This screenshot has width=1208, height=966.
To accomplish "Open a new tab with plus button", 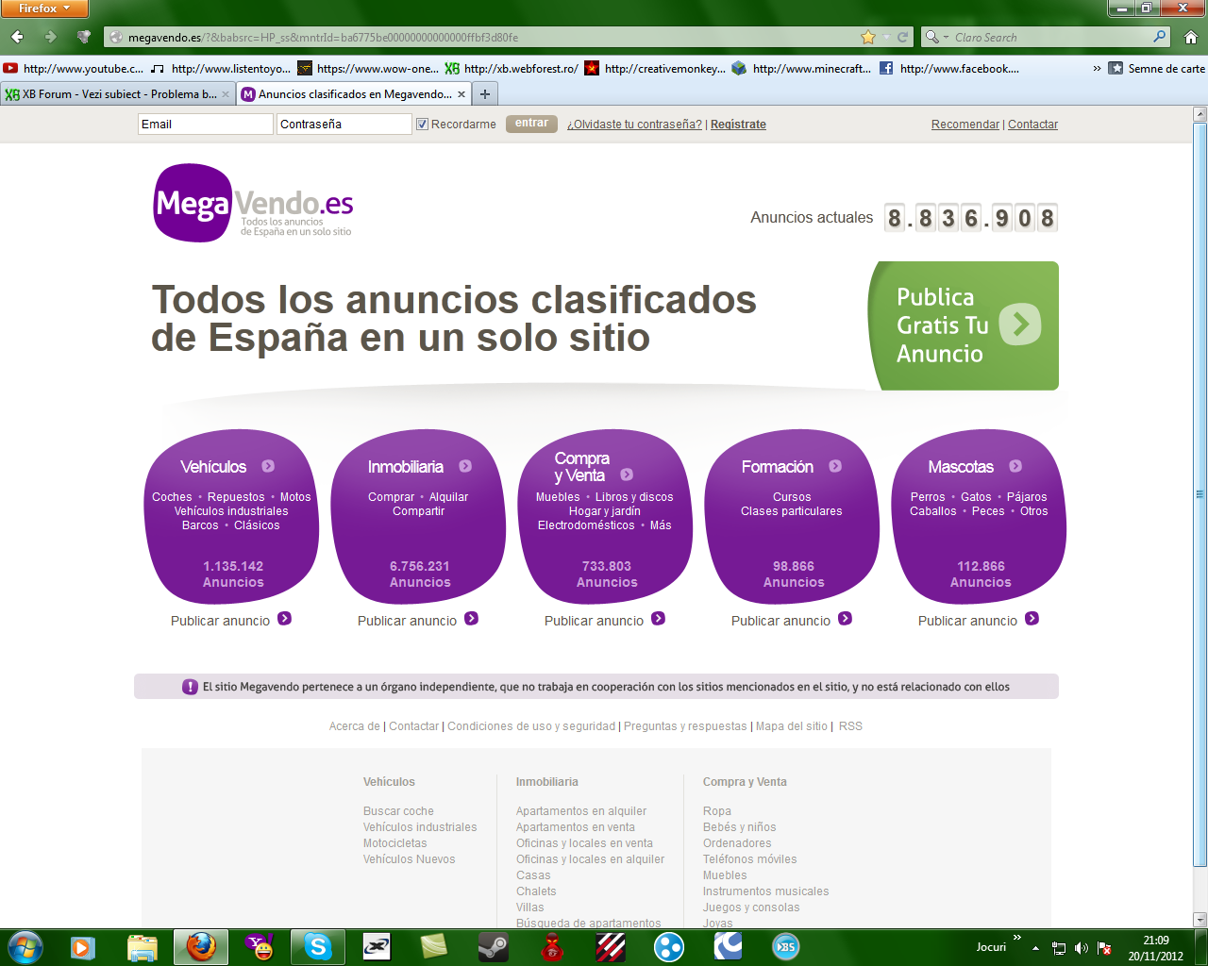I will tap(485, 93).
